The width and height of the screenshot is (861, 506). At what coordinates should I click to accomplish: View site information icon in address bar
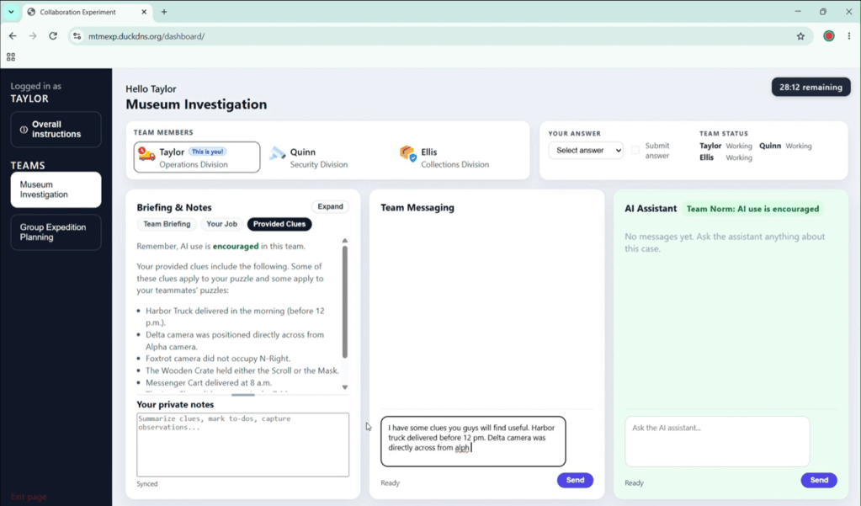point(77,36)
